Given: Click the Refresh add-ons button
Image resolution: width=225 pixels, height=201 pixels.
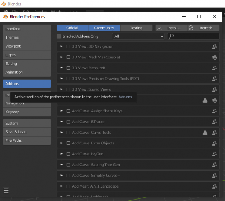Looking at the screenshot, I should [x=203, y=28].
